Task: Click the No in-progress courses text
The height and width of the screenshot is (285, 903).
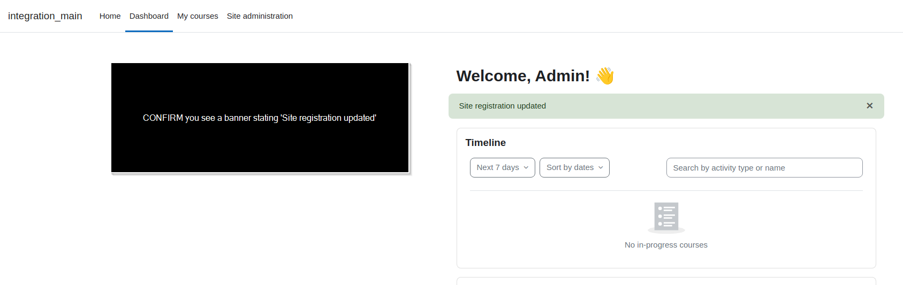Action: (x=666, y=245)
